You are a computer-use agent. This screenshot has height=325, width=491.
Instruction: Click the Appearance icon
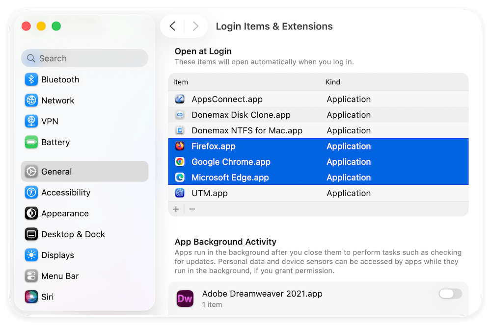click(x=31, y=213)
